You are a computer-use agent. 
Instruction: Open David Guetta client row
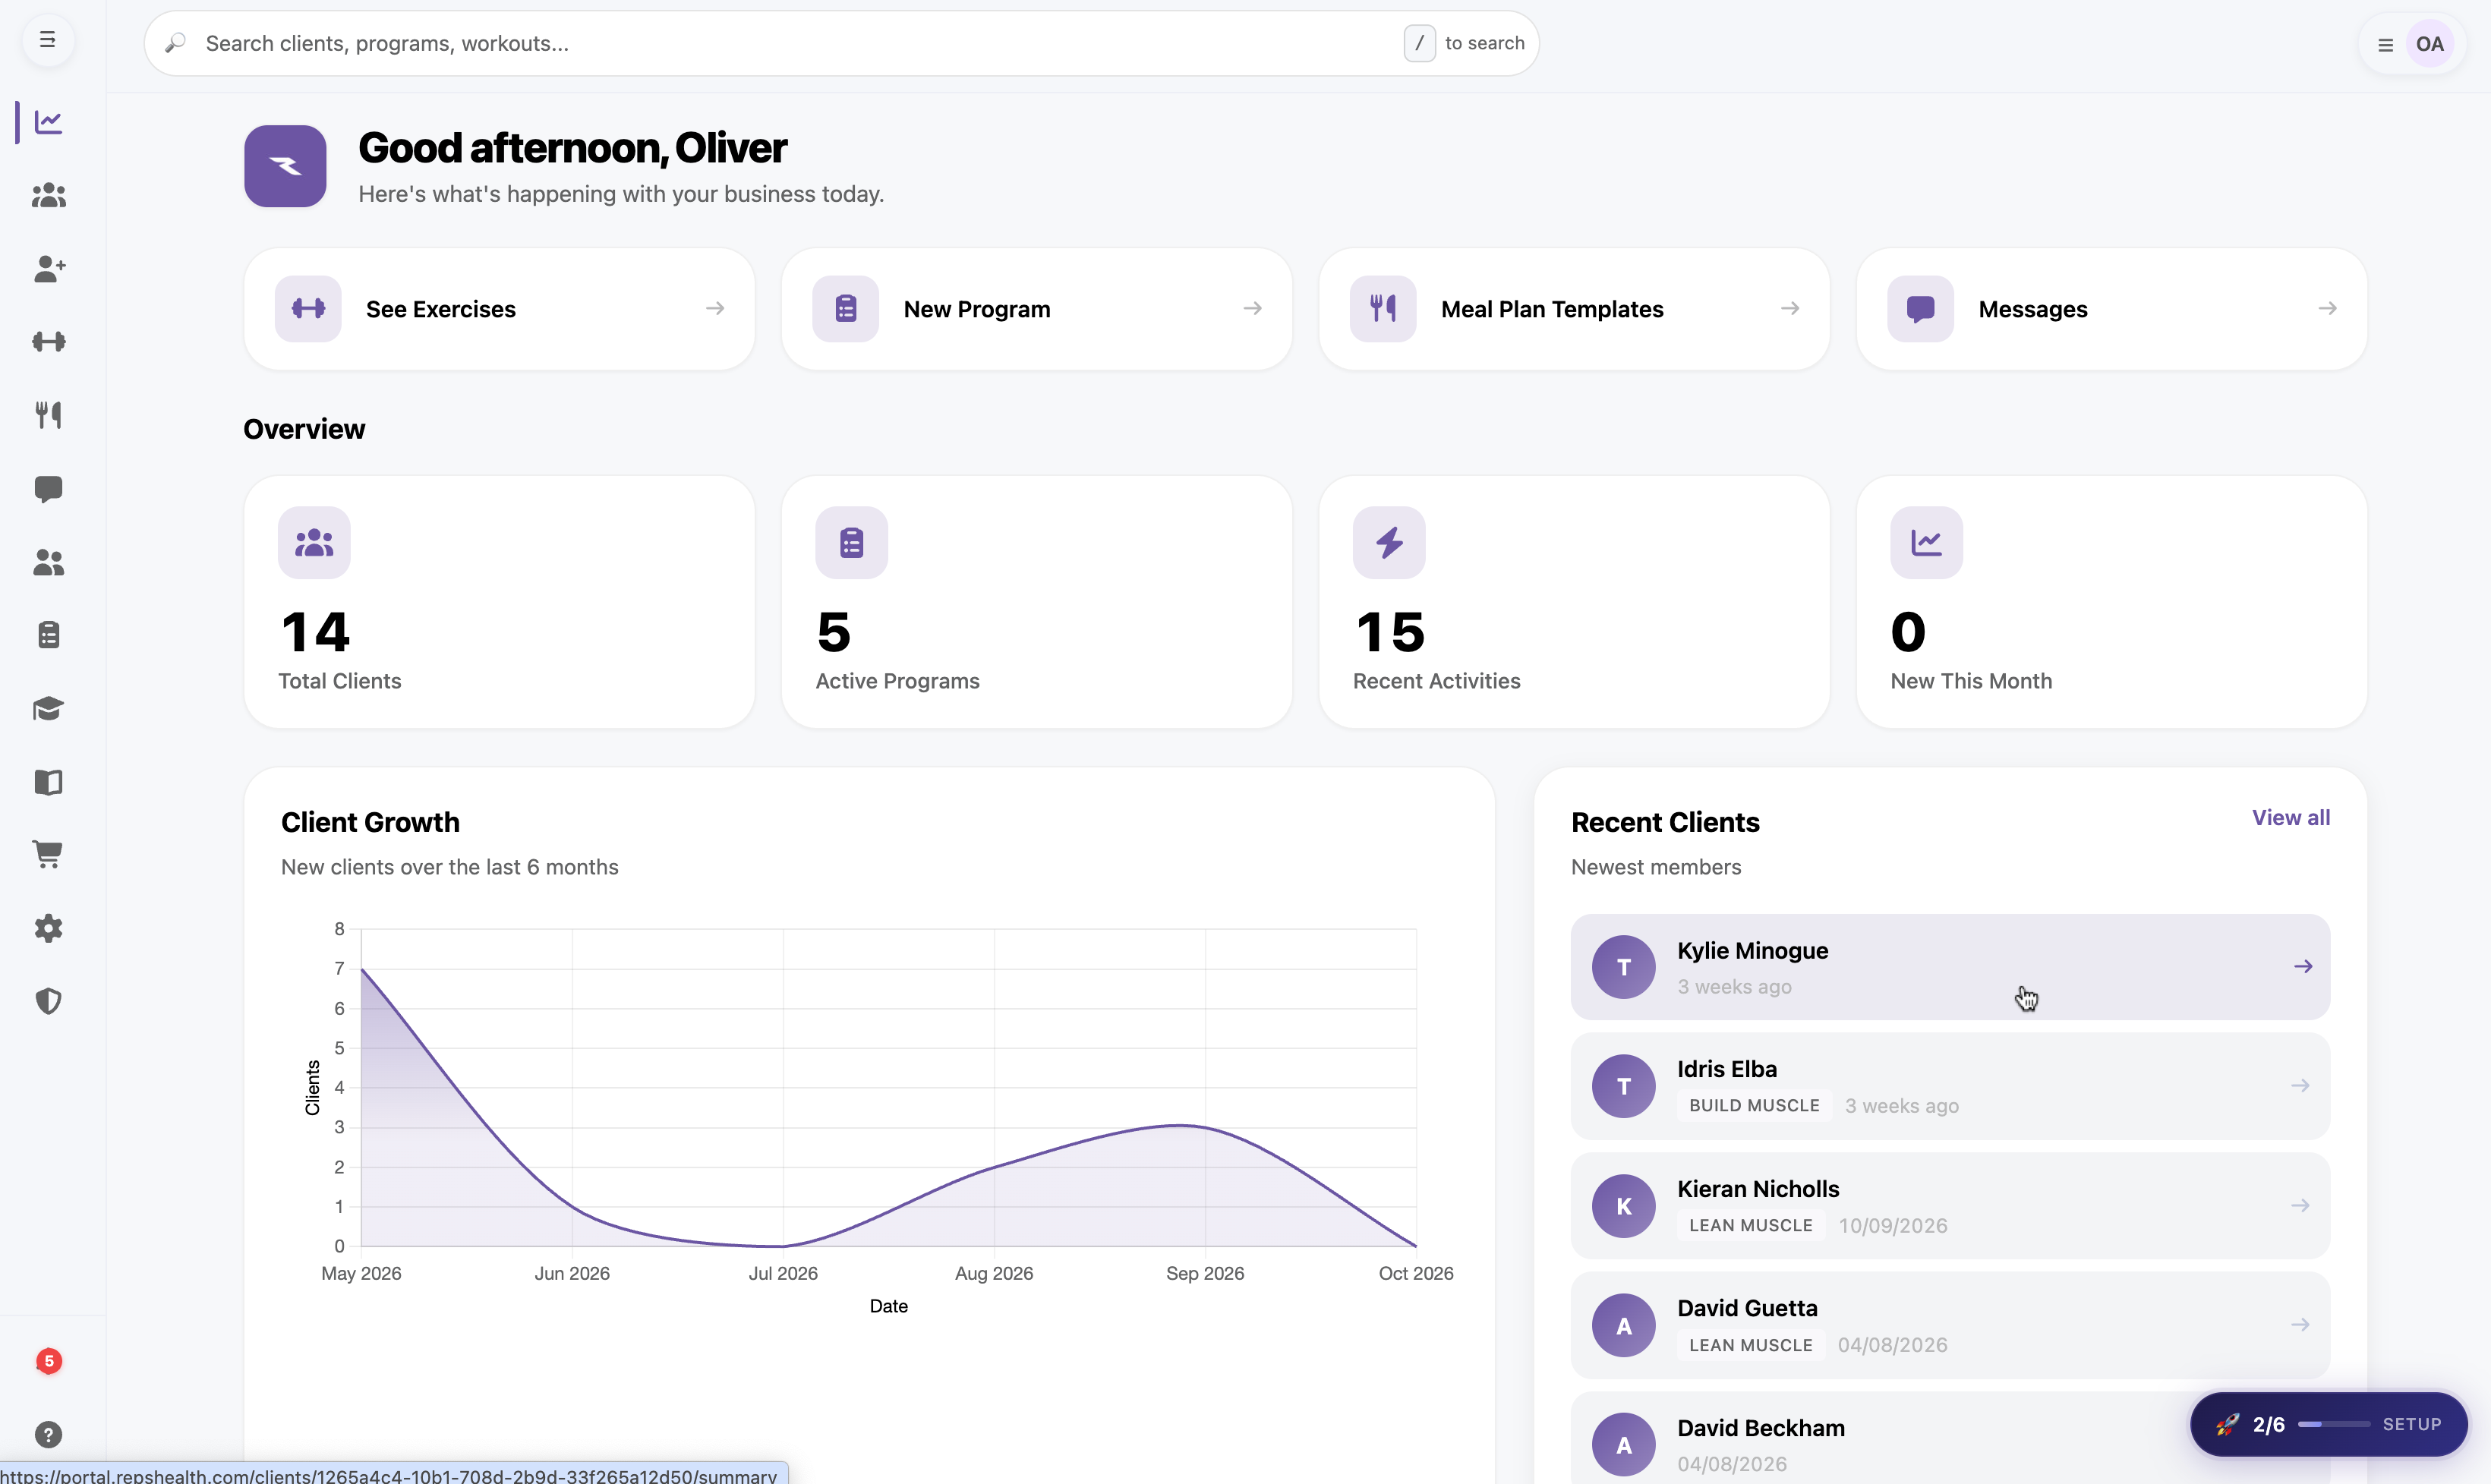click(1950, 1325)
